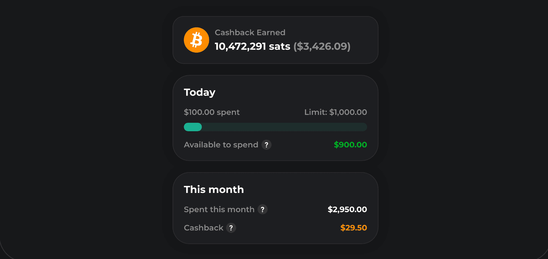Screen dimensions: 548x259
Task: Open the This month card header
Action: click(x=214, y=189)
